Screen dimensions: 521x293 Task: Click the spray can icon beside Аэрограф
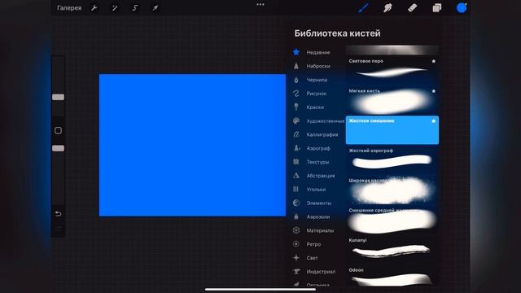(296, 148)
